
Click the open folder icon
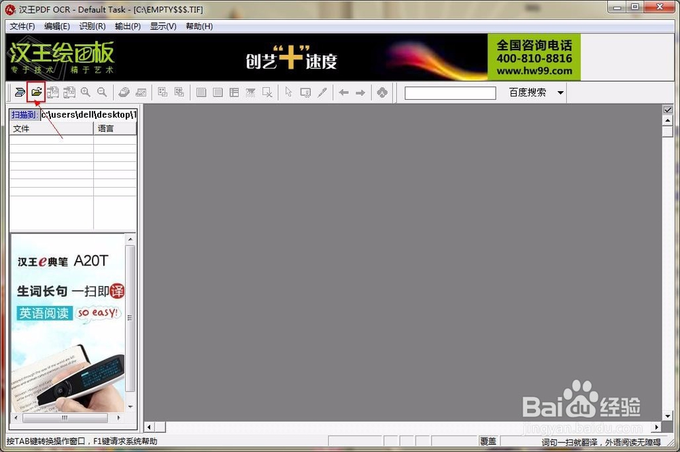coord(37,92)
